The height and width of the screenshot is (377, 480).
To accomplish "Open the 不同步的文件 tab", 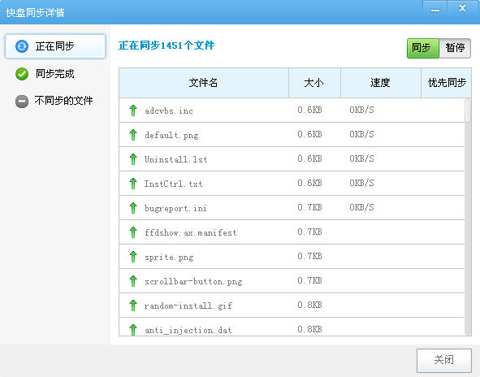I will click(x=55, y=101).
